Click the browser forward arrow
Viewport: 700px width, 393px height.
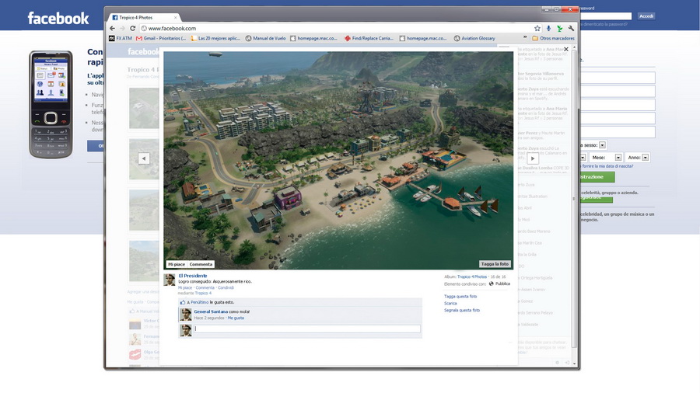point(122,28)
